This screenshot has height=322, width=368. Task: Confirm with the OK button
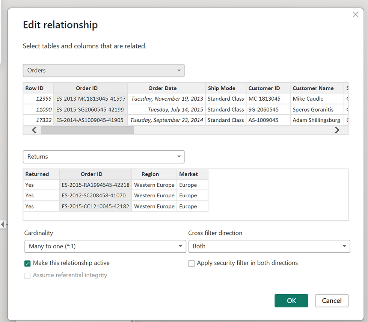coord(291,301)
